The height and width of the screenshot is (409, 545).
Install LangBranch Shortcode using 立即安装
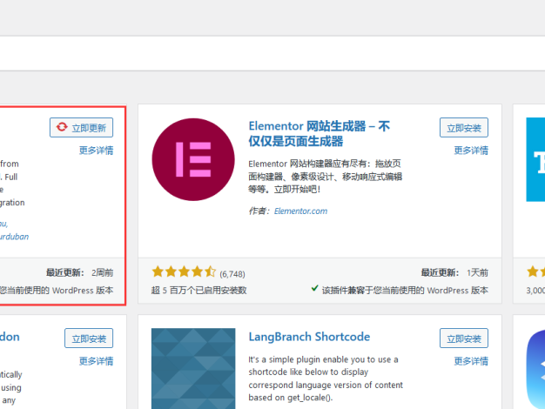coord(464,339)
